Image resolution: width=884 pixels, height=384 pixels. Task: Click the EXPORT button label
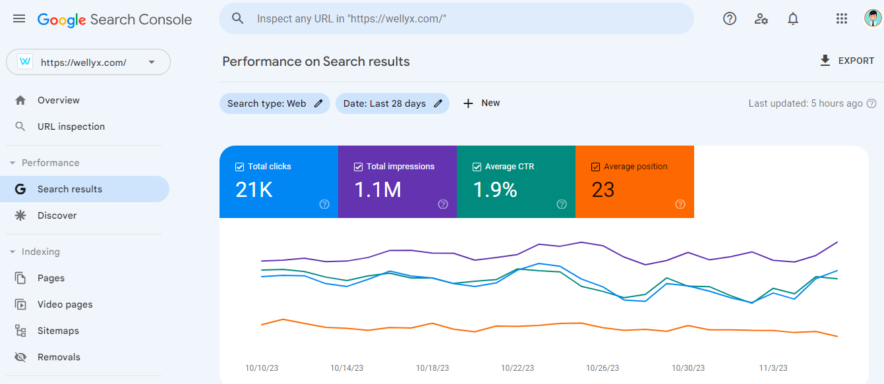856,61
